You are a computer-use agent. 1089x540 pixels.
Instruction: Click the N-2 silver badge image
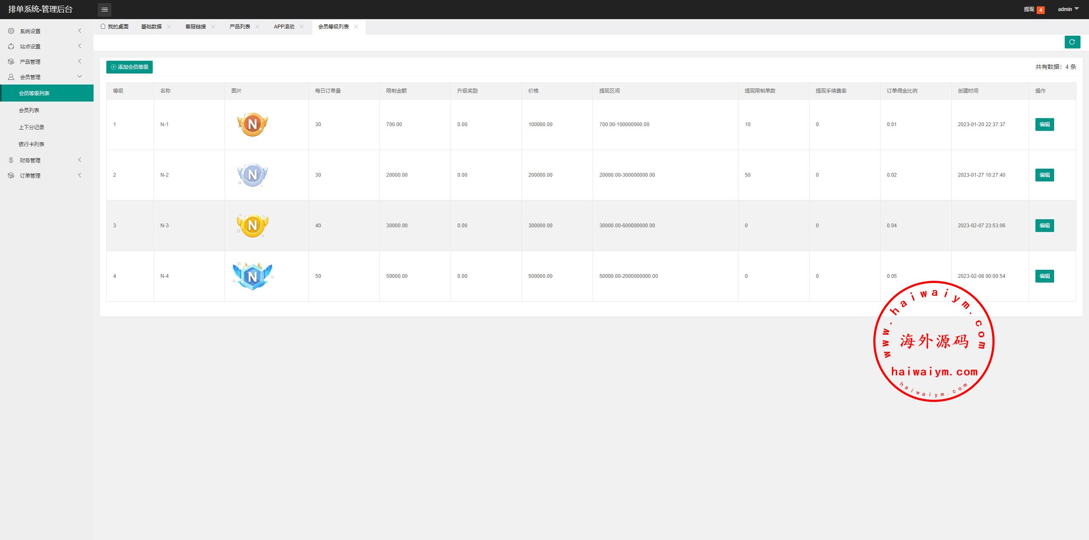click(x=252, y=175)
